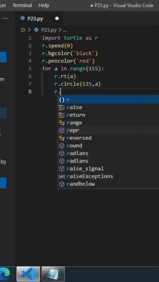Screen dimensions: 159x282
Task: Click class icon beside 'range'
Action: [62, 123]
